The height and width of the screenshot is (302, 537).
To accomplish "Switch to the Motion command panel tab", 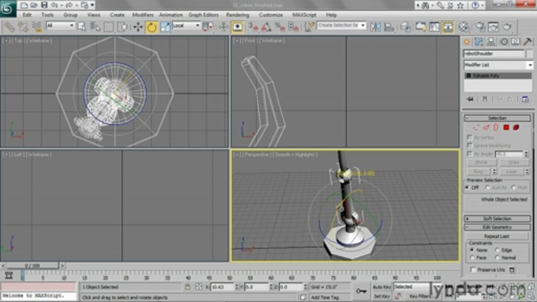I will point(503,42).
